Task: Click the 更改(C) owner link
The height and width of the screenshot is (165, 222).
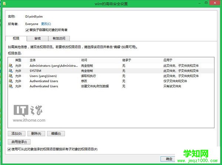Action: 46,24
